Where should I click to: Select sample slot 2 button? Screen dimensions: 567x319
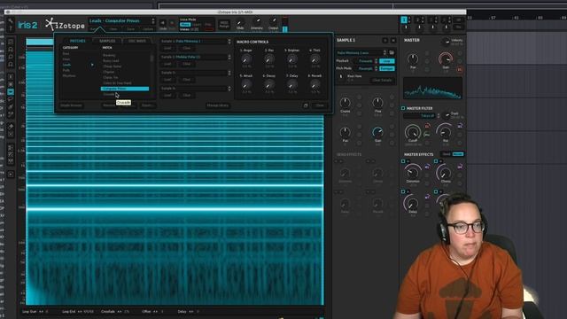point(418,19)
